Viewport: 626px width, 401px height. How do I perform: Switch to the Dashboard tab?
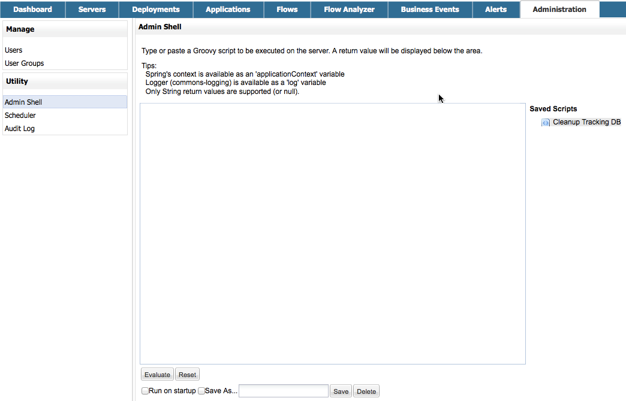32,10
